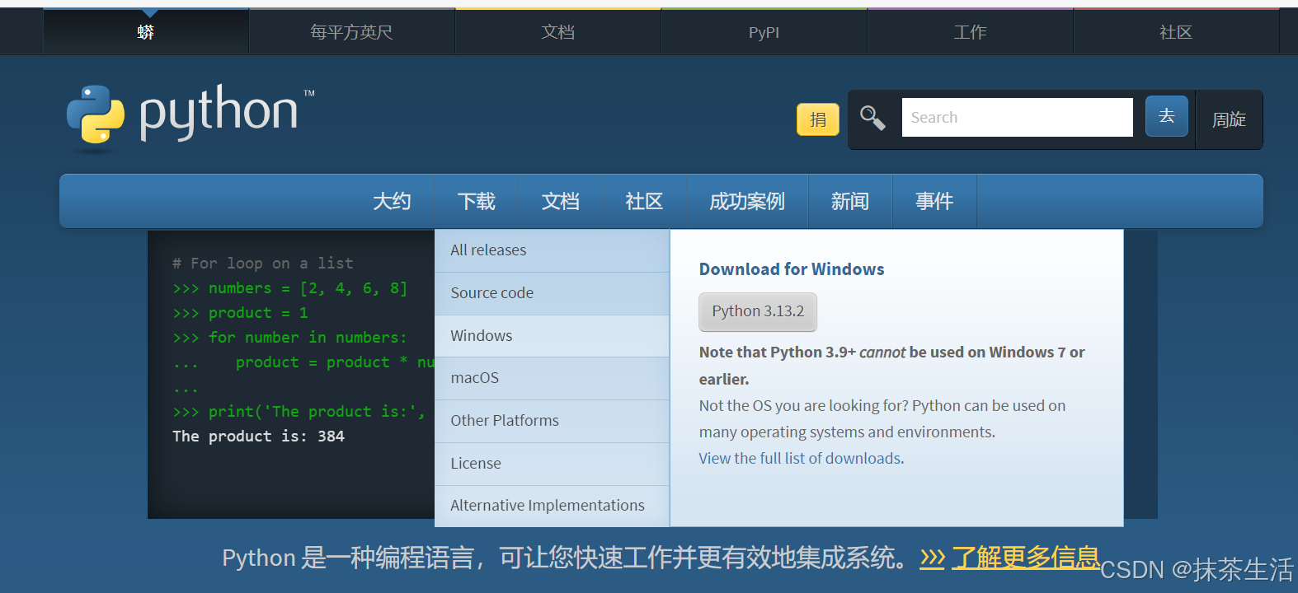This screenshot has height=593, width=1298.
Task: Open the 文档 top tab
Action: (x=558, y=32)
